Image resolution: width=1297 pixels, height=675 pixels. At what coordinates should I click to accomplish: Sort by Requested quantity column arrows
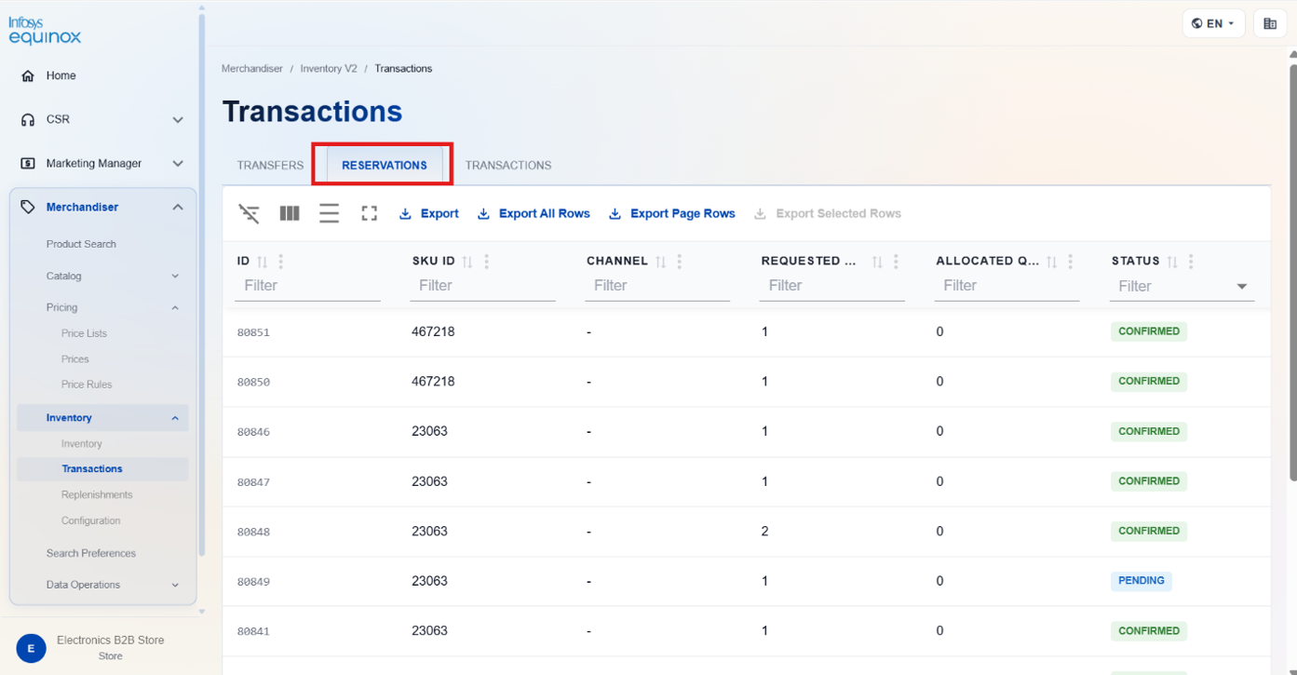pos(877,262)
